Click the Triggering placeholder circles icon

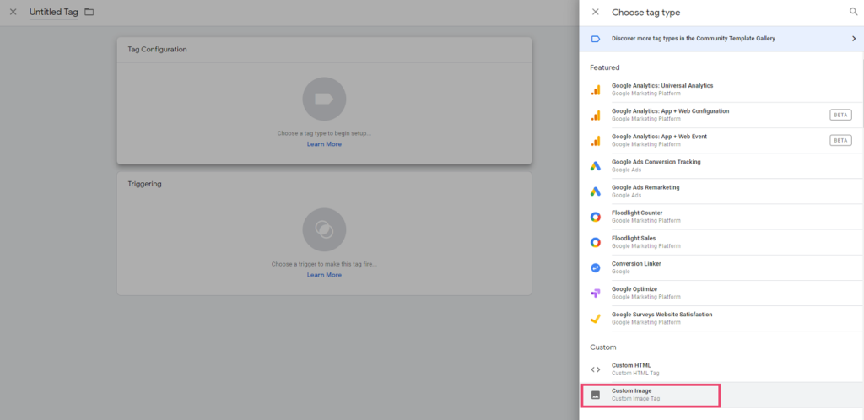click(x=324, y=229)
